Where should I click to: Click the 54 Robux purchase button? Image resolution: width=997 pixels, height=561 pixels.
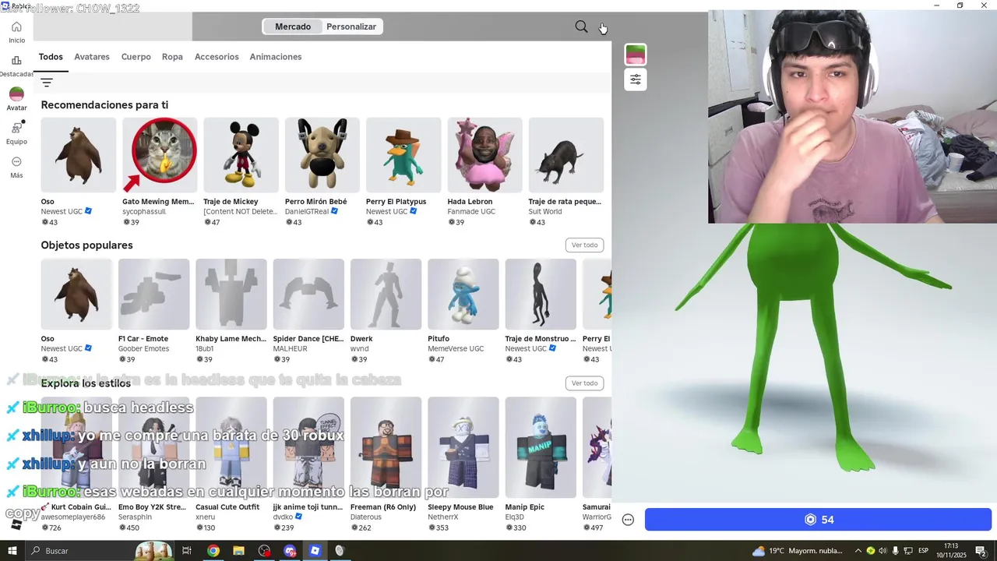818,520
